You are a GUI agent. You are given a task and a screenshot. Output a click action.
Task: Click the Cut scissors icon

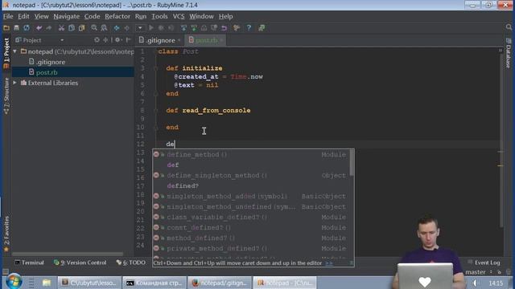click(x=61, y=28)
